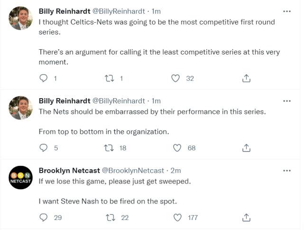The width and height of the screenshot is (304, 230).
Task: Click the Brooklyn Netcast logo avatar
Action: [21, 179]
